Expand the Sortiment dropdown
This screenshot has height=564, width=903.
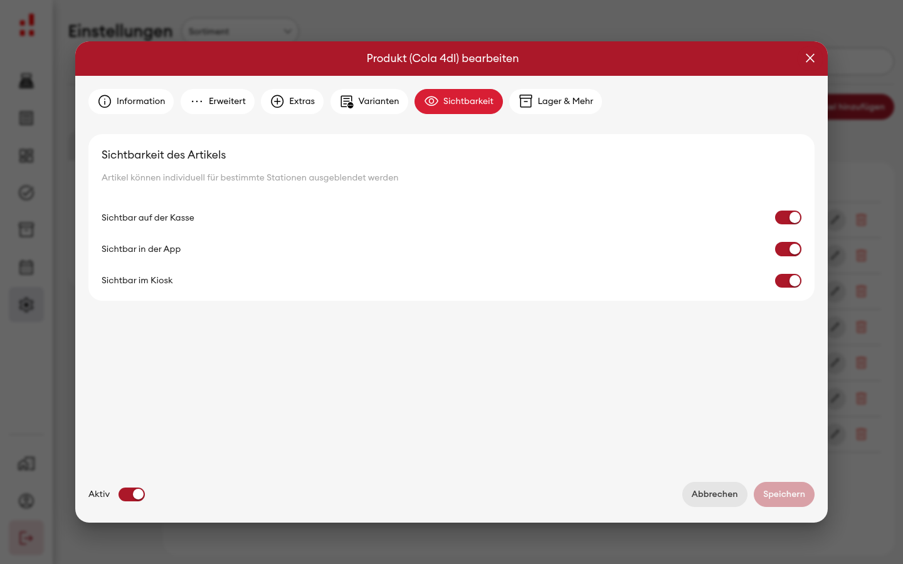click(x=240, y=31)
